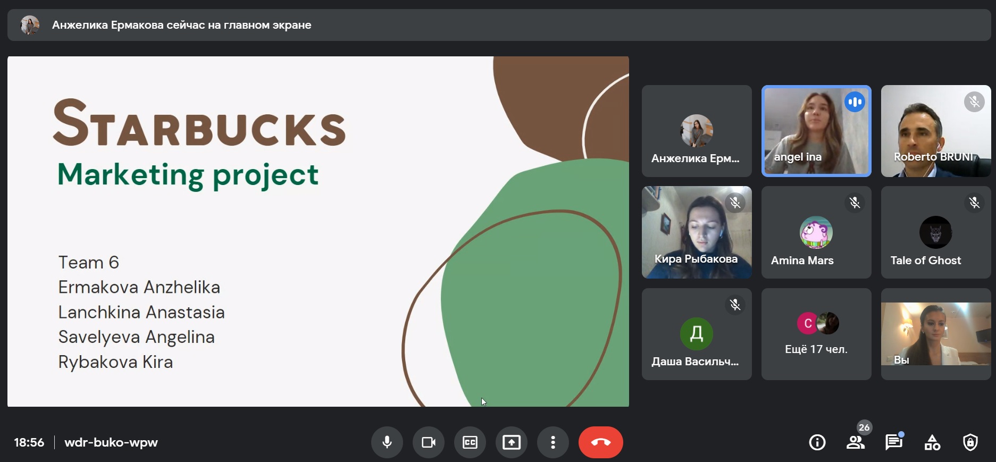Viewport: 996px width, 462px height.
Task: Select Даша Васильч... participant tile
Action: [x=697, y=334]
